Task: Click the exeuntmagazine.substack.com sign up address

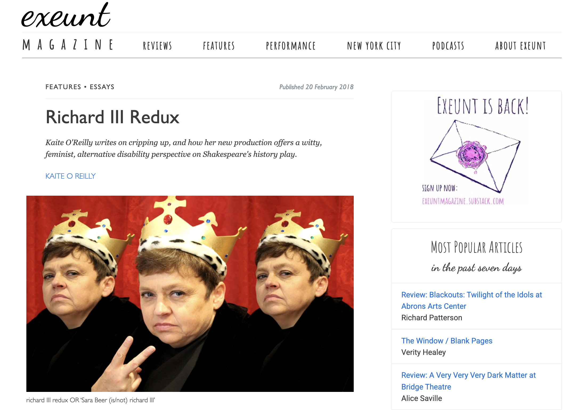Action: [463, 201]
